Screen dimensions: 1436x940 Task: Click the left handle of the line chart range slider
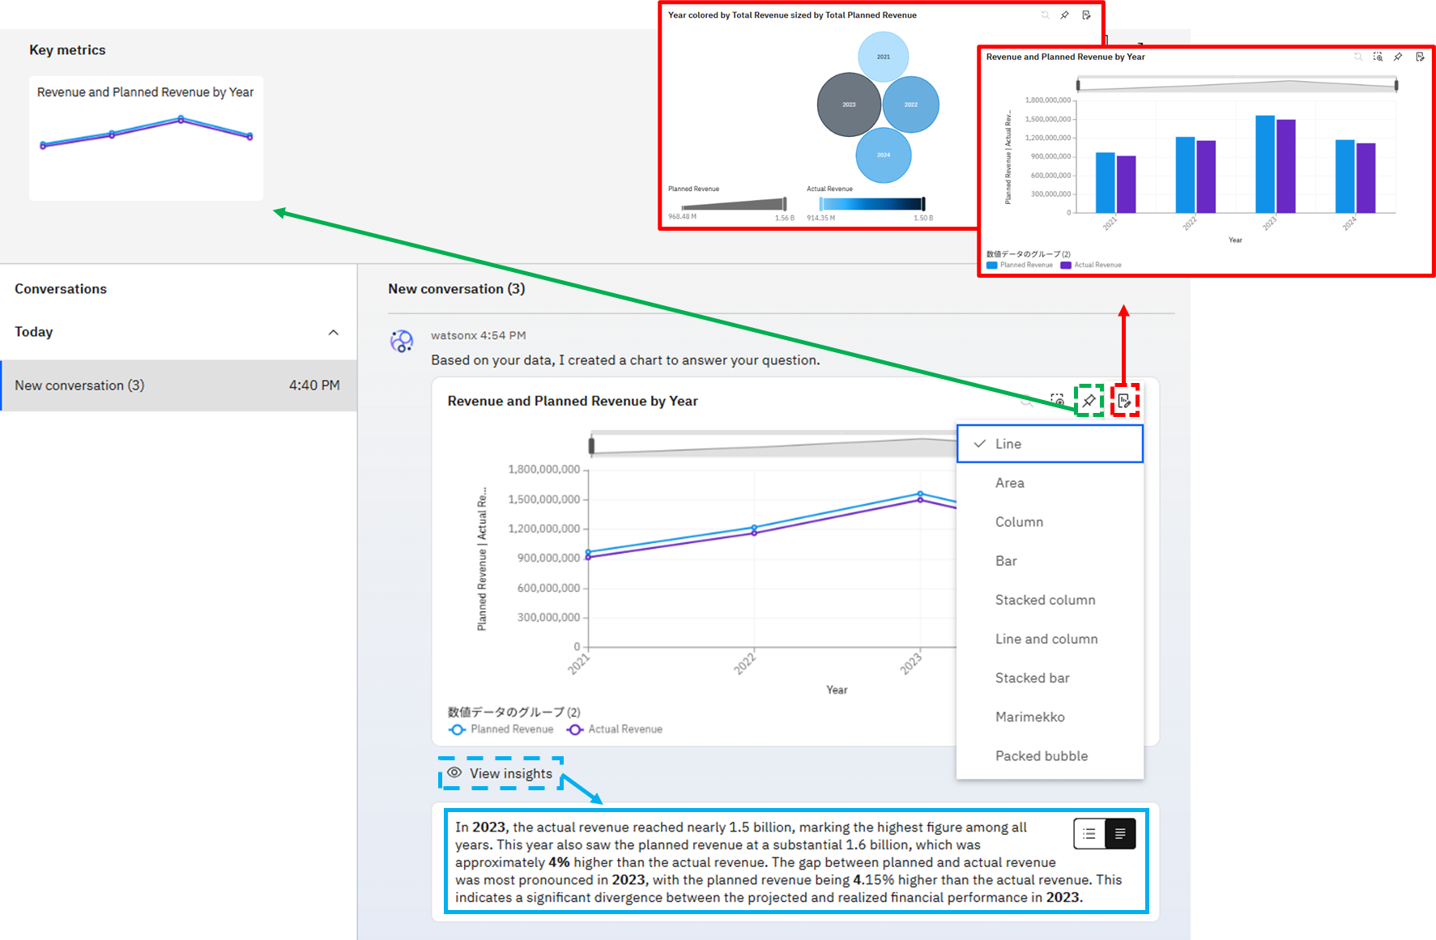click(x=591, y=444)
